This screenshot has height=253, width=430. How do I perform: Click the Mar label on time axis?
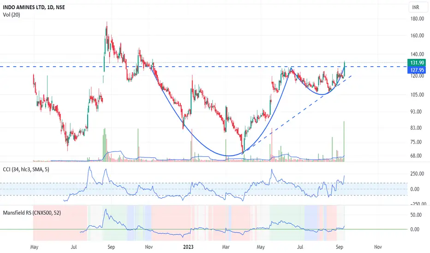pyautogui.click(x=226, y=247)
